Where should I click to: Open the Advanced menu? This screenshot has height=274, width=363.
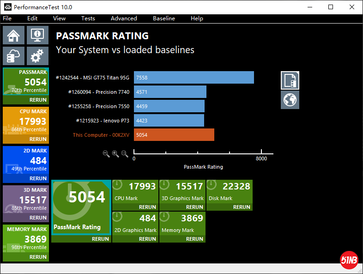click(124, 18)
